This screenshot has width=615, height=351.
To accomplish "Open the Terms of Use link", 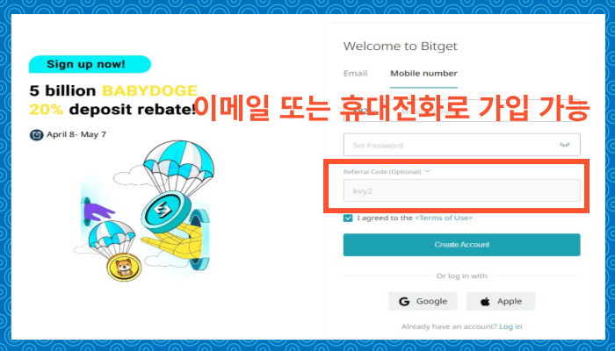I will (x=444, y=218).
